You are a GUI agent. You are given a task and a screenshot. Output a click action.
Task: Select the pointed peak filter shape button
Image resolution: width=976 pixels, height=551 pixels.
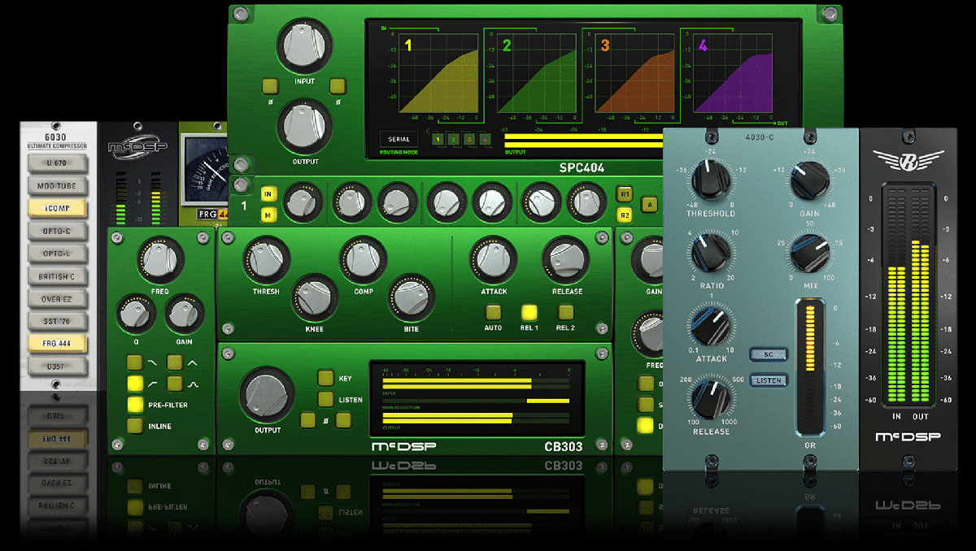click(175, 362)
